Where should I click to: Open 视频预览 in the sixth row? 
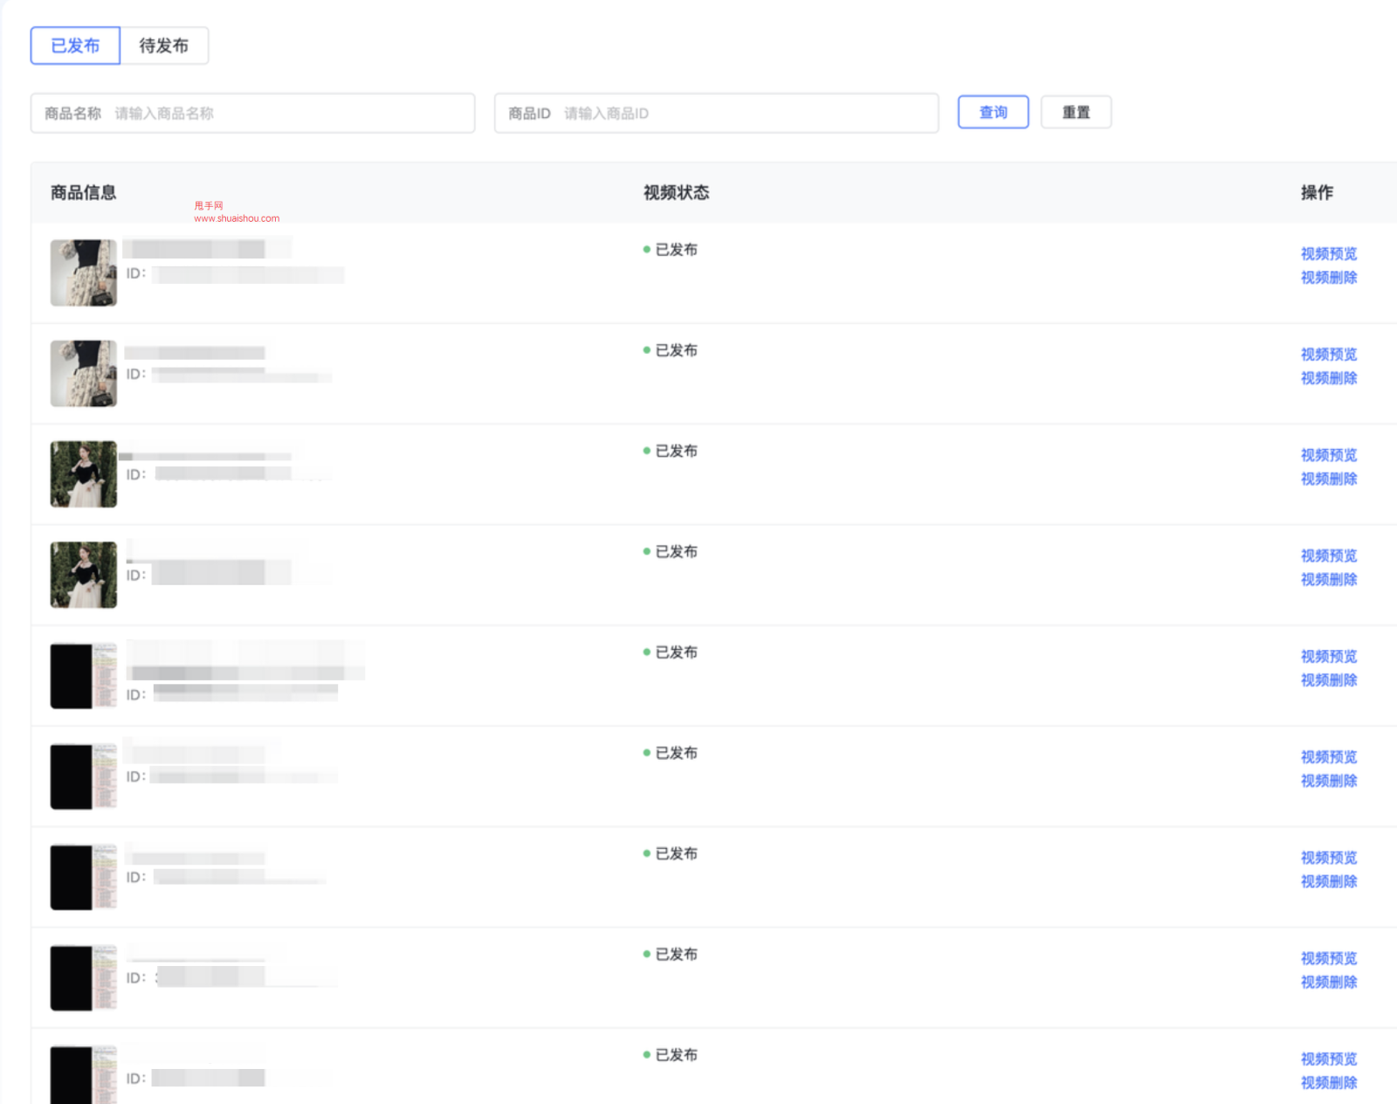tap(1328, 756)
